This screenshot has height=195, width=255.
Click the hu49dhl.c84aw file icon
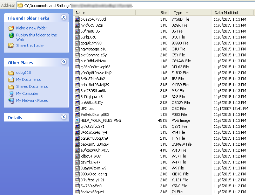[77, 61]
